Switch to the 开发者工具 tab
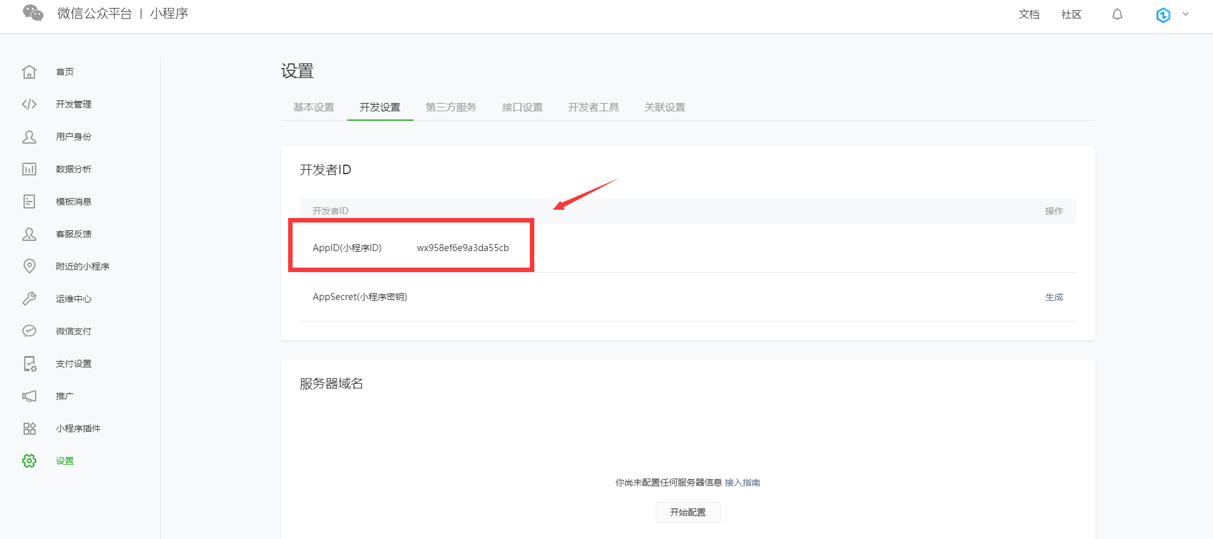The height and width of the screenshot is (539, 1213). pyautogui.click(x=594, y=107)
